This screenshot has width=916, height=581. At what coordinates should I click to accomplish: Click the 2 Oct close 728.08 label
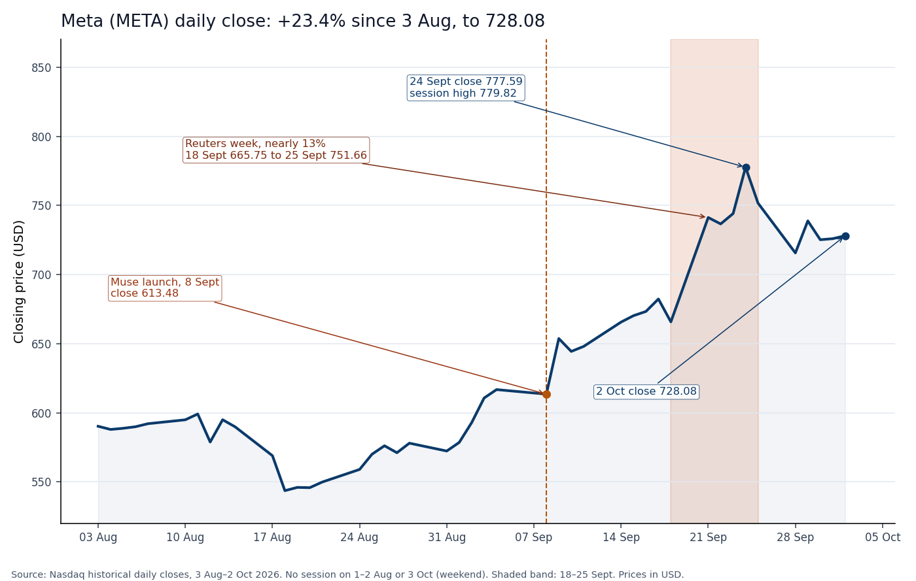tap(646, 391)
